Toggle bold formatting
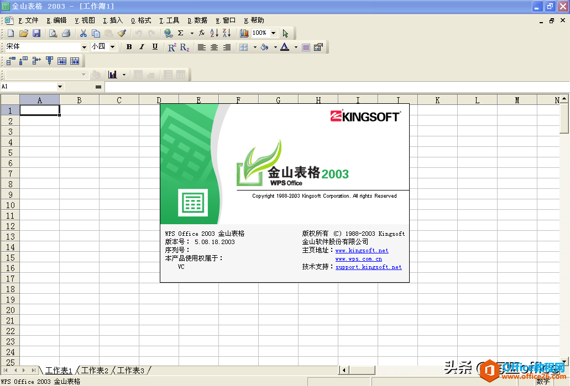The width and height of the screenshot is (570, 386). (129, 47)
